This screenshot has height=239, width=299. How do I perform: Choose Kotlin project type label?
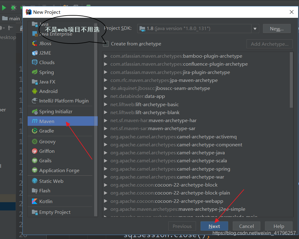46,201
